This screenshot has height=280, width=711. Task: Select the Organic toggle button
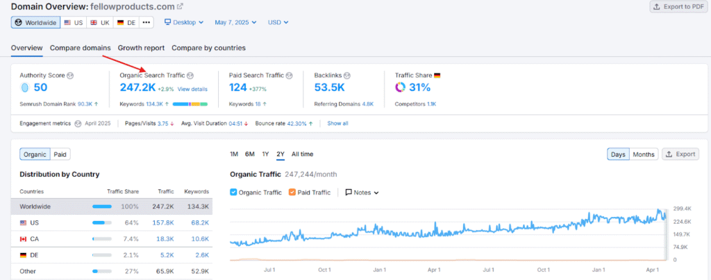pyautogui.click(x=35, y=155)
